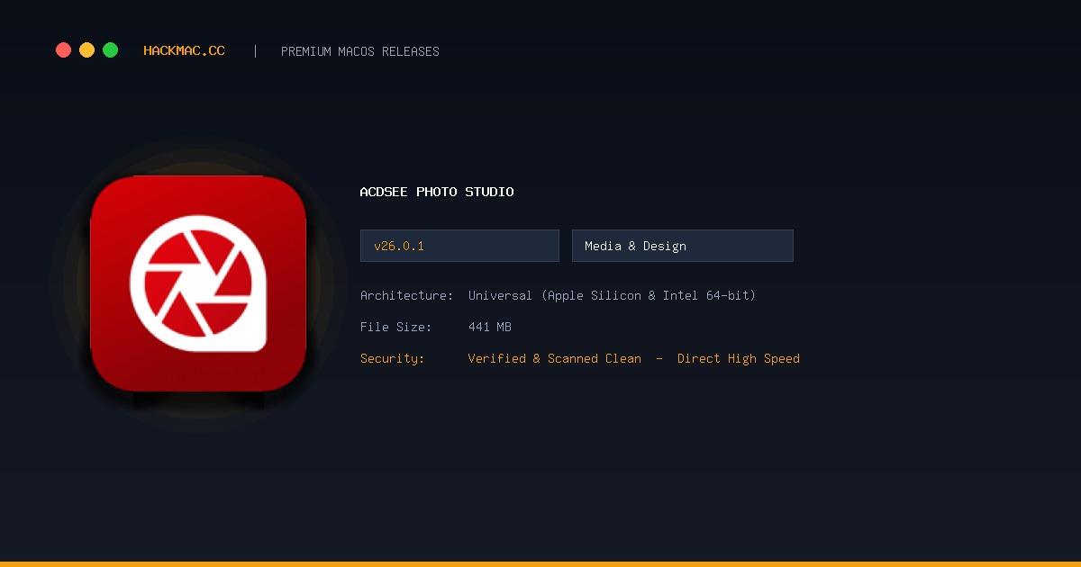The image size is (1081, 567).
Task: Click Verified & Scanned Clean text
Action: pyautogui.click(x=555, y=358)
